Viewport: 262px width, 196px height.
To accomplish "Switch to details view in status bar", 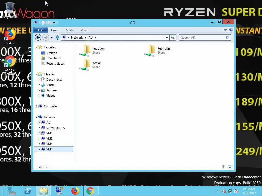I will click(x=224, y=167).
